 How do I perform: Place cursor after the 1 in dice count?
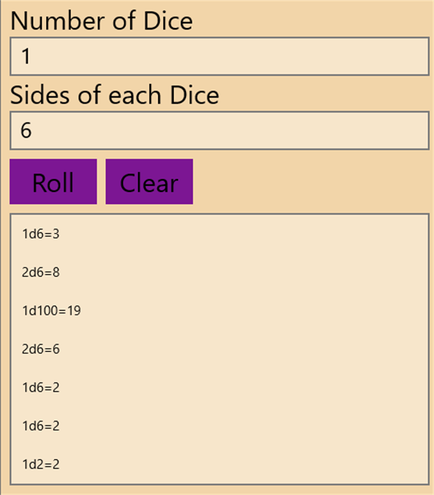tap(31, 57)
